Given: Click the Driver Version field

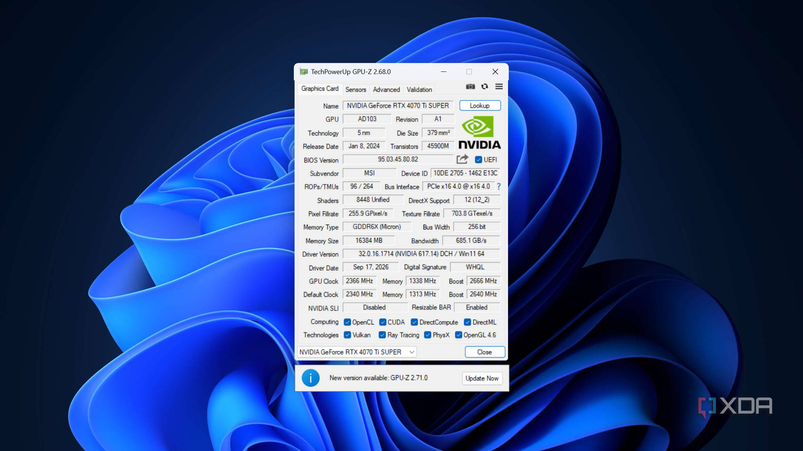Looking at the screenshot, I should pyautogui.click(x=421, y=254).
